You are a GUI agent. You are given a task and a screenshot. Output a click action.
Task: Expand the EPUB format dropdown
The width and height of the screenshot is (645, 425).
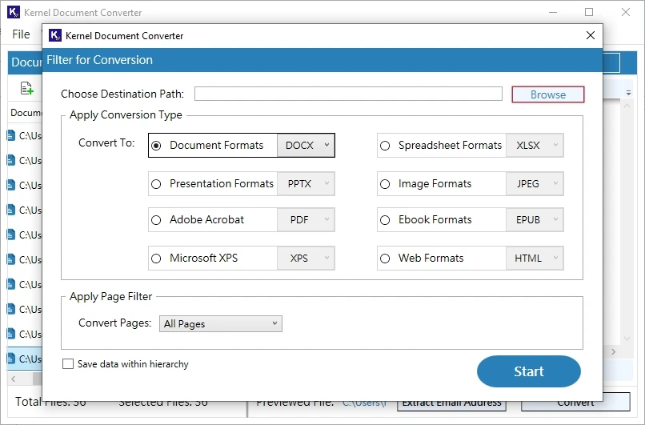point(535,219)
